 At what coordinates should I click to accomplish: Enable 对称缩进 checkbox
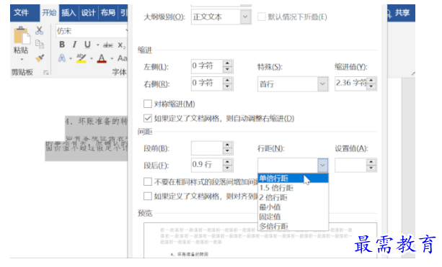click(x=148, y=104)
